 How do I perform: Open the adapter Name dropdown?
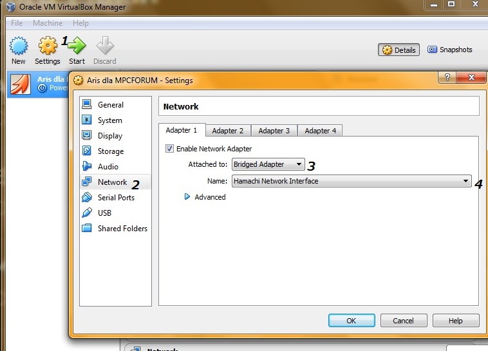[352, 181]
